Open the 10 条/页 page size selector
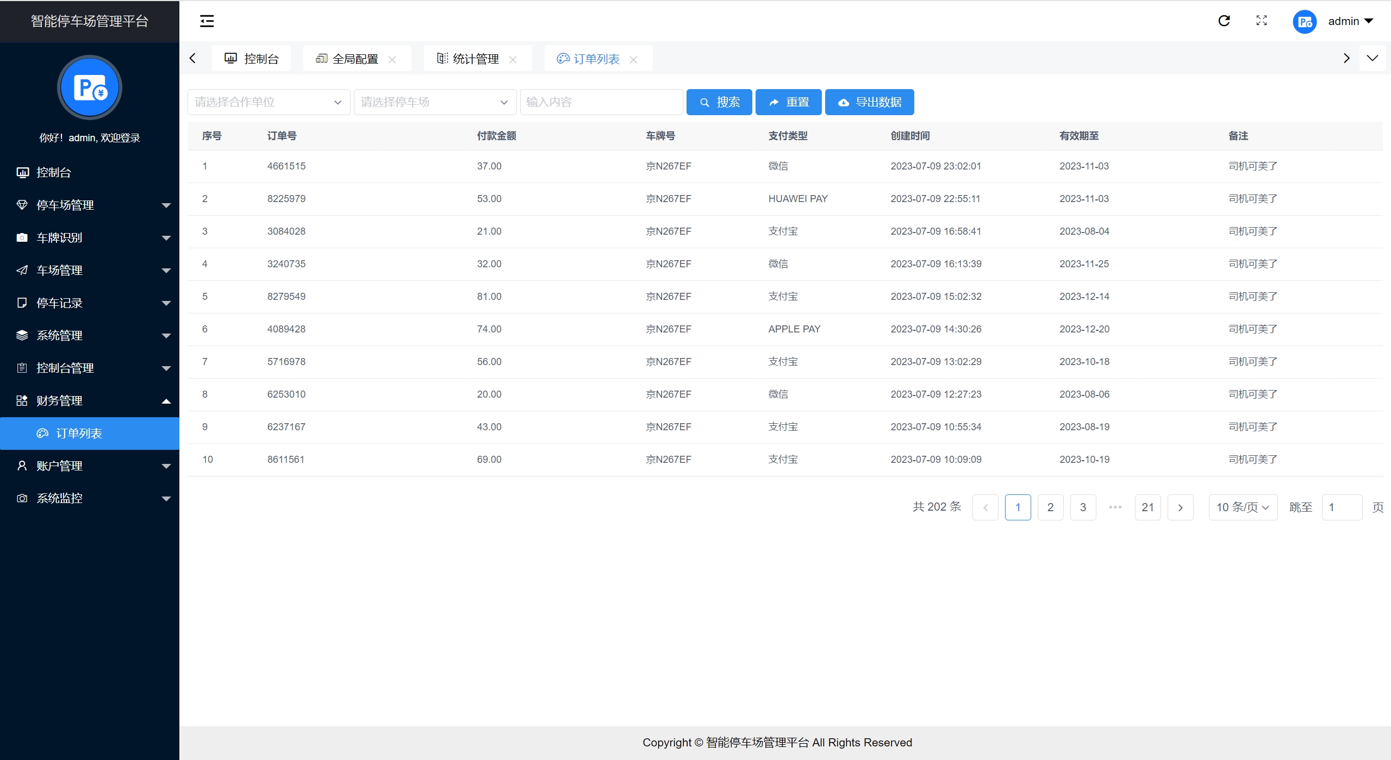Image resolution: width=1391 pixels, height=760 pixels. tap(1243, 507)
